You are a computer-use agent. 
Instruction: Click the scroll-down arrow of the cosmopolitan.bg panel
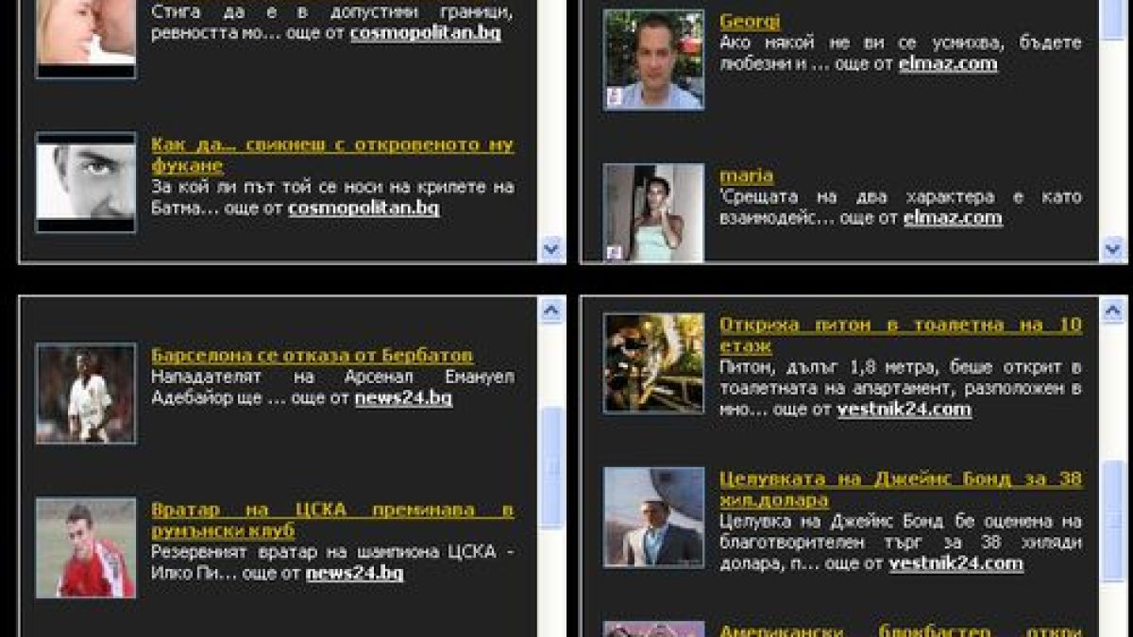click(x=550, y=248)
